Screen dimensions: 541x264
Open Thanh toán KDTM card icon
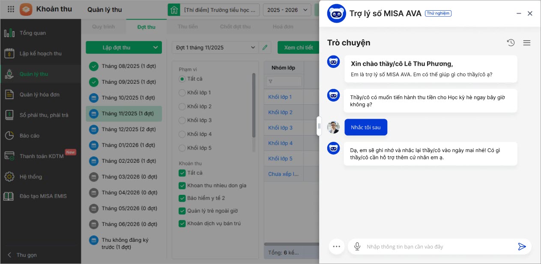point(9,156)
